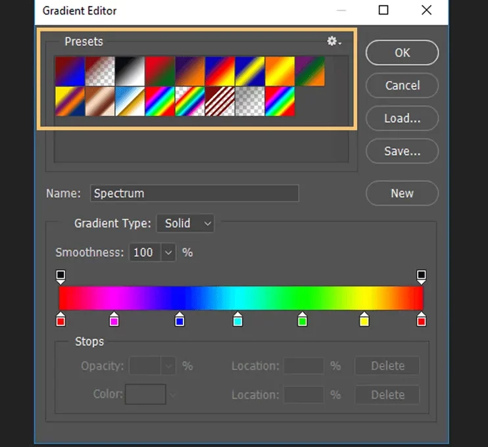This screenshot has width=488, height=447.
Task: Select the green color stop
Action: tap(302, 319)
